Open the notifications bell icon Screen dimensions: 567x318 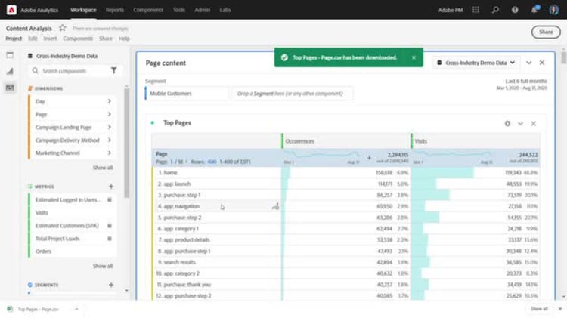point(534,10)
